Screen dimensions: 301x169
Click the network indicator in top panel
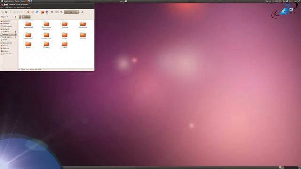(284, 1)
